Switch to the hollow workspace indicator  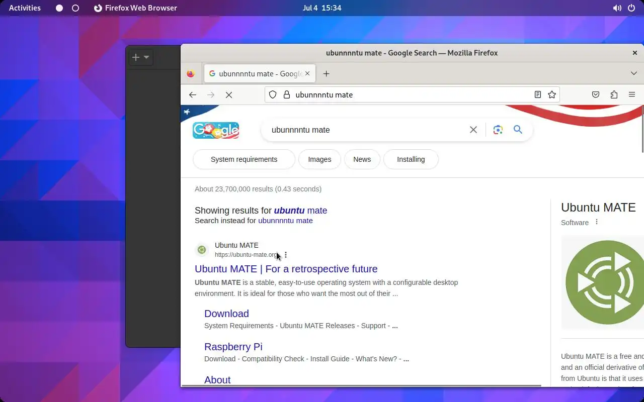(x=75, y=8)
